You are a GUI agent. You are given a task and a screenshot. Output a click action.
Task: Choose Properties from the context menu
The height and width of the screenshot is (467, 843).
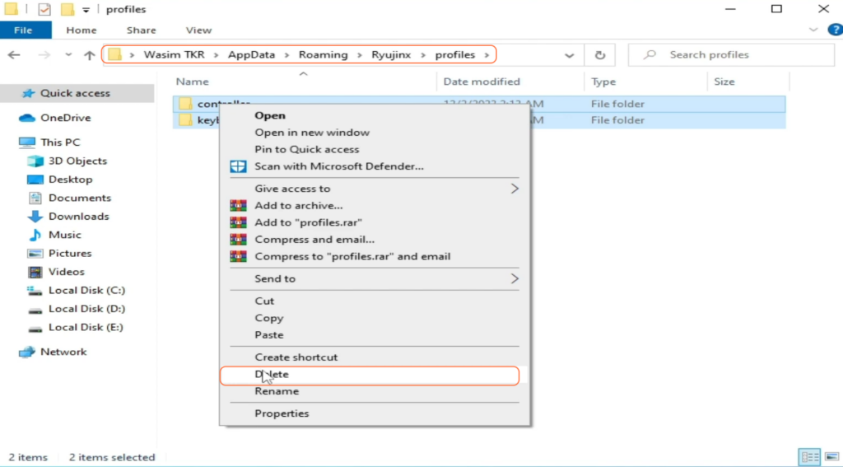(x=375, y=413)
